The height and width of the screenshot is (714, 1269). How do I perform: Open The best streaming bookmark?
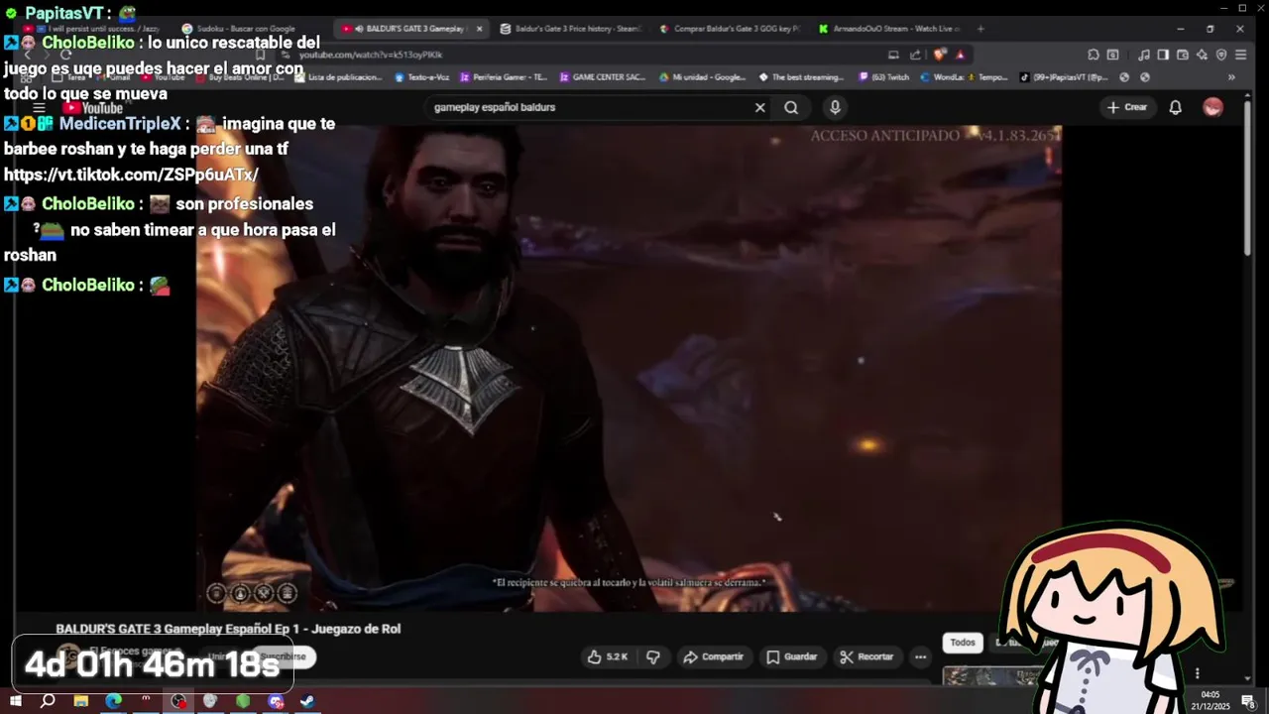pos(801,77)
